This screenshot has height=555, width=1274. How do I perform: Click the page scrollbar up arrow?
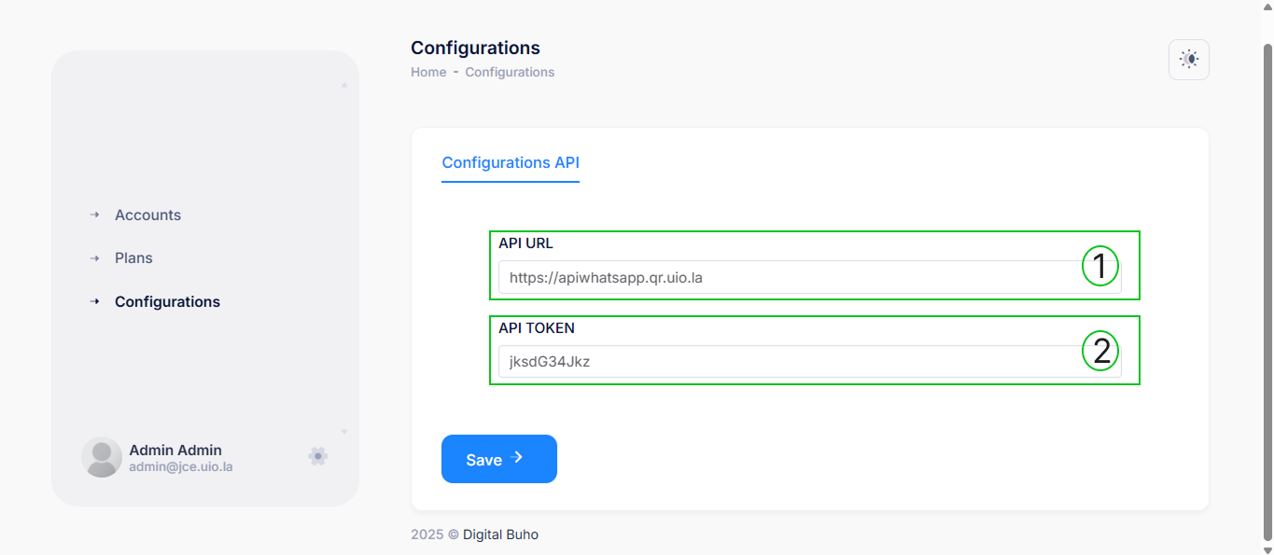[x=1267, y=7]
